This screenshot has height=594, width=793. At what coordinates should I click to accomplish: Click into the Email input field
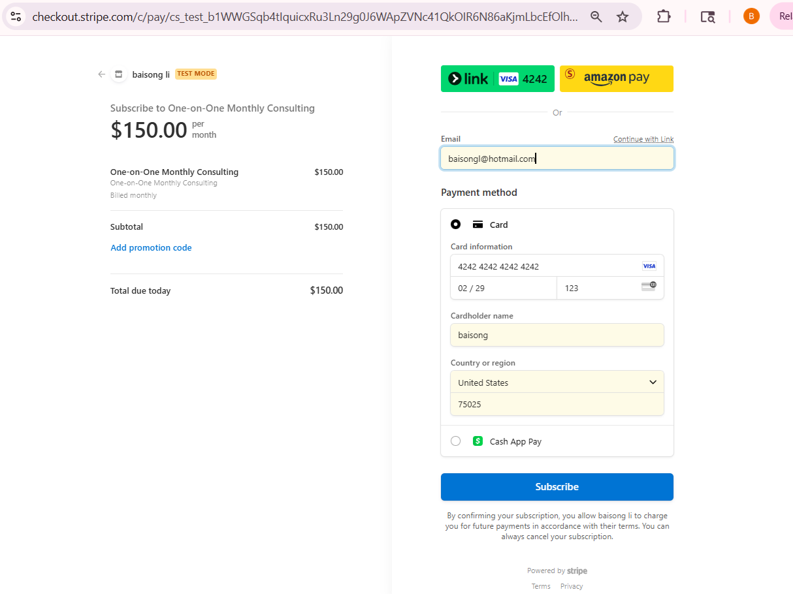point(557,159)
